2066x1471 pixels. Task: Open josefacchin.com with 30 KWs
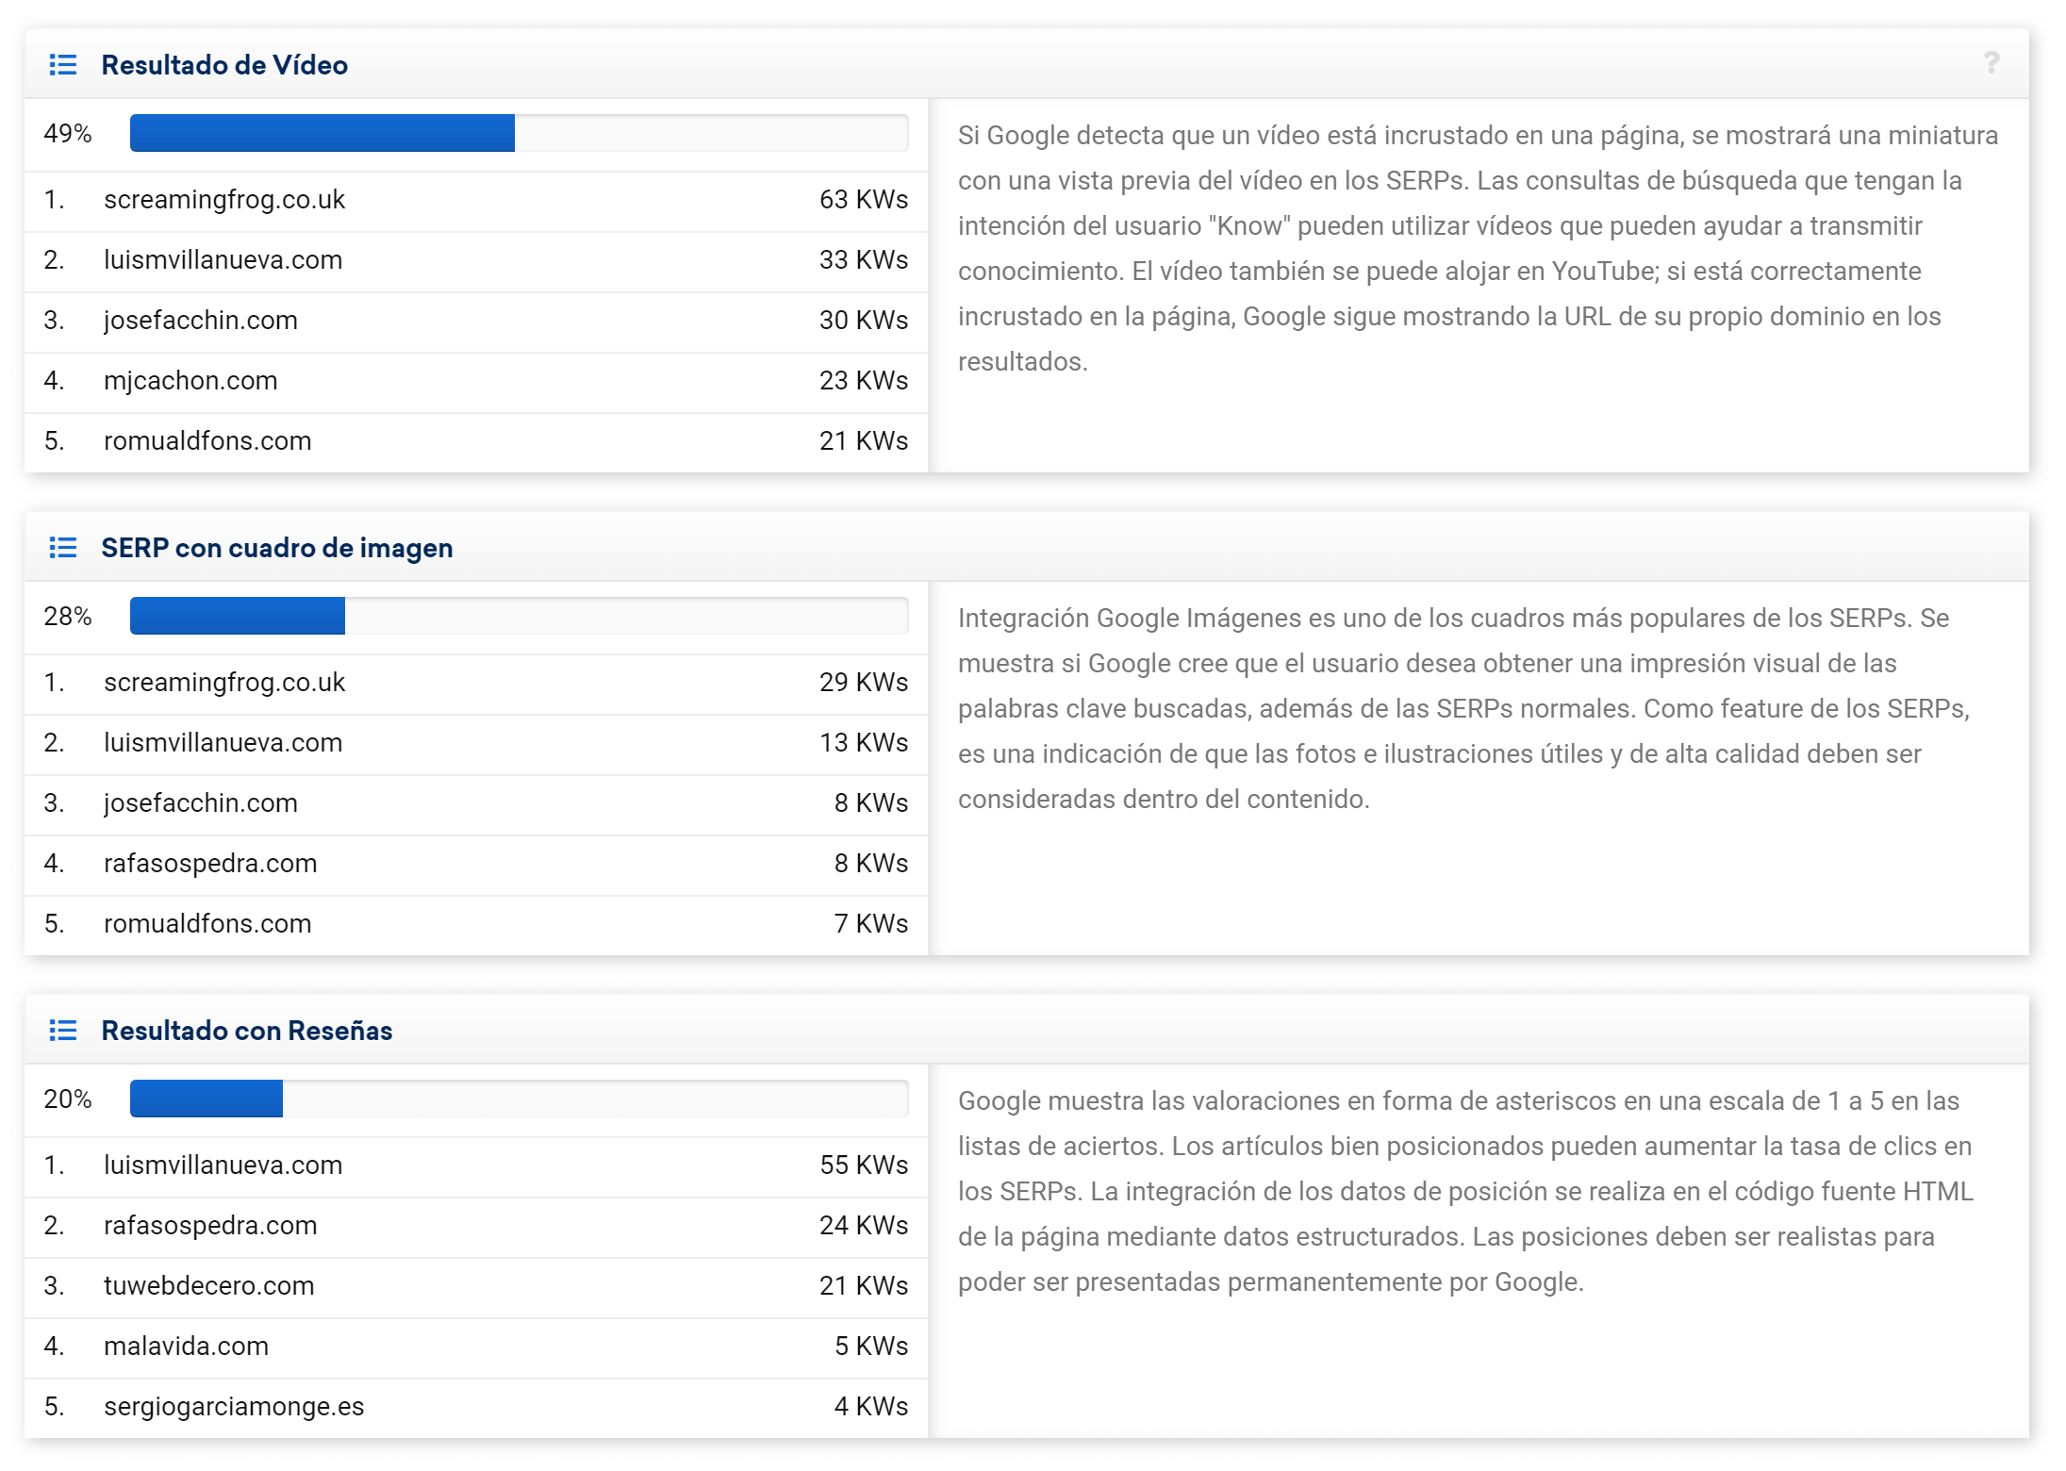click(200, 321)
